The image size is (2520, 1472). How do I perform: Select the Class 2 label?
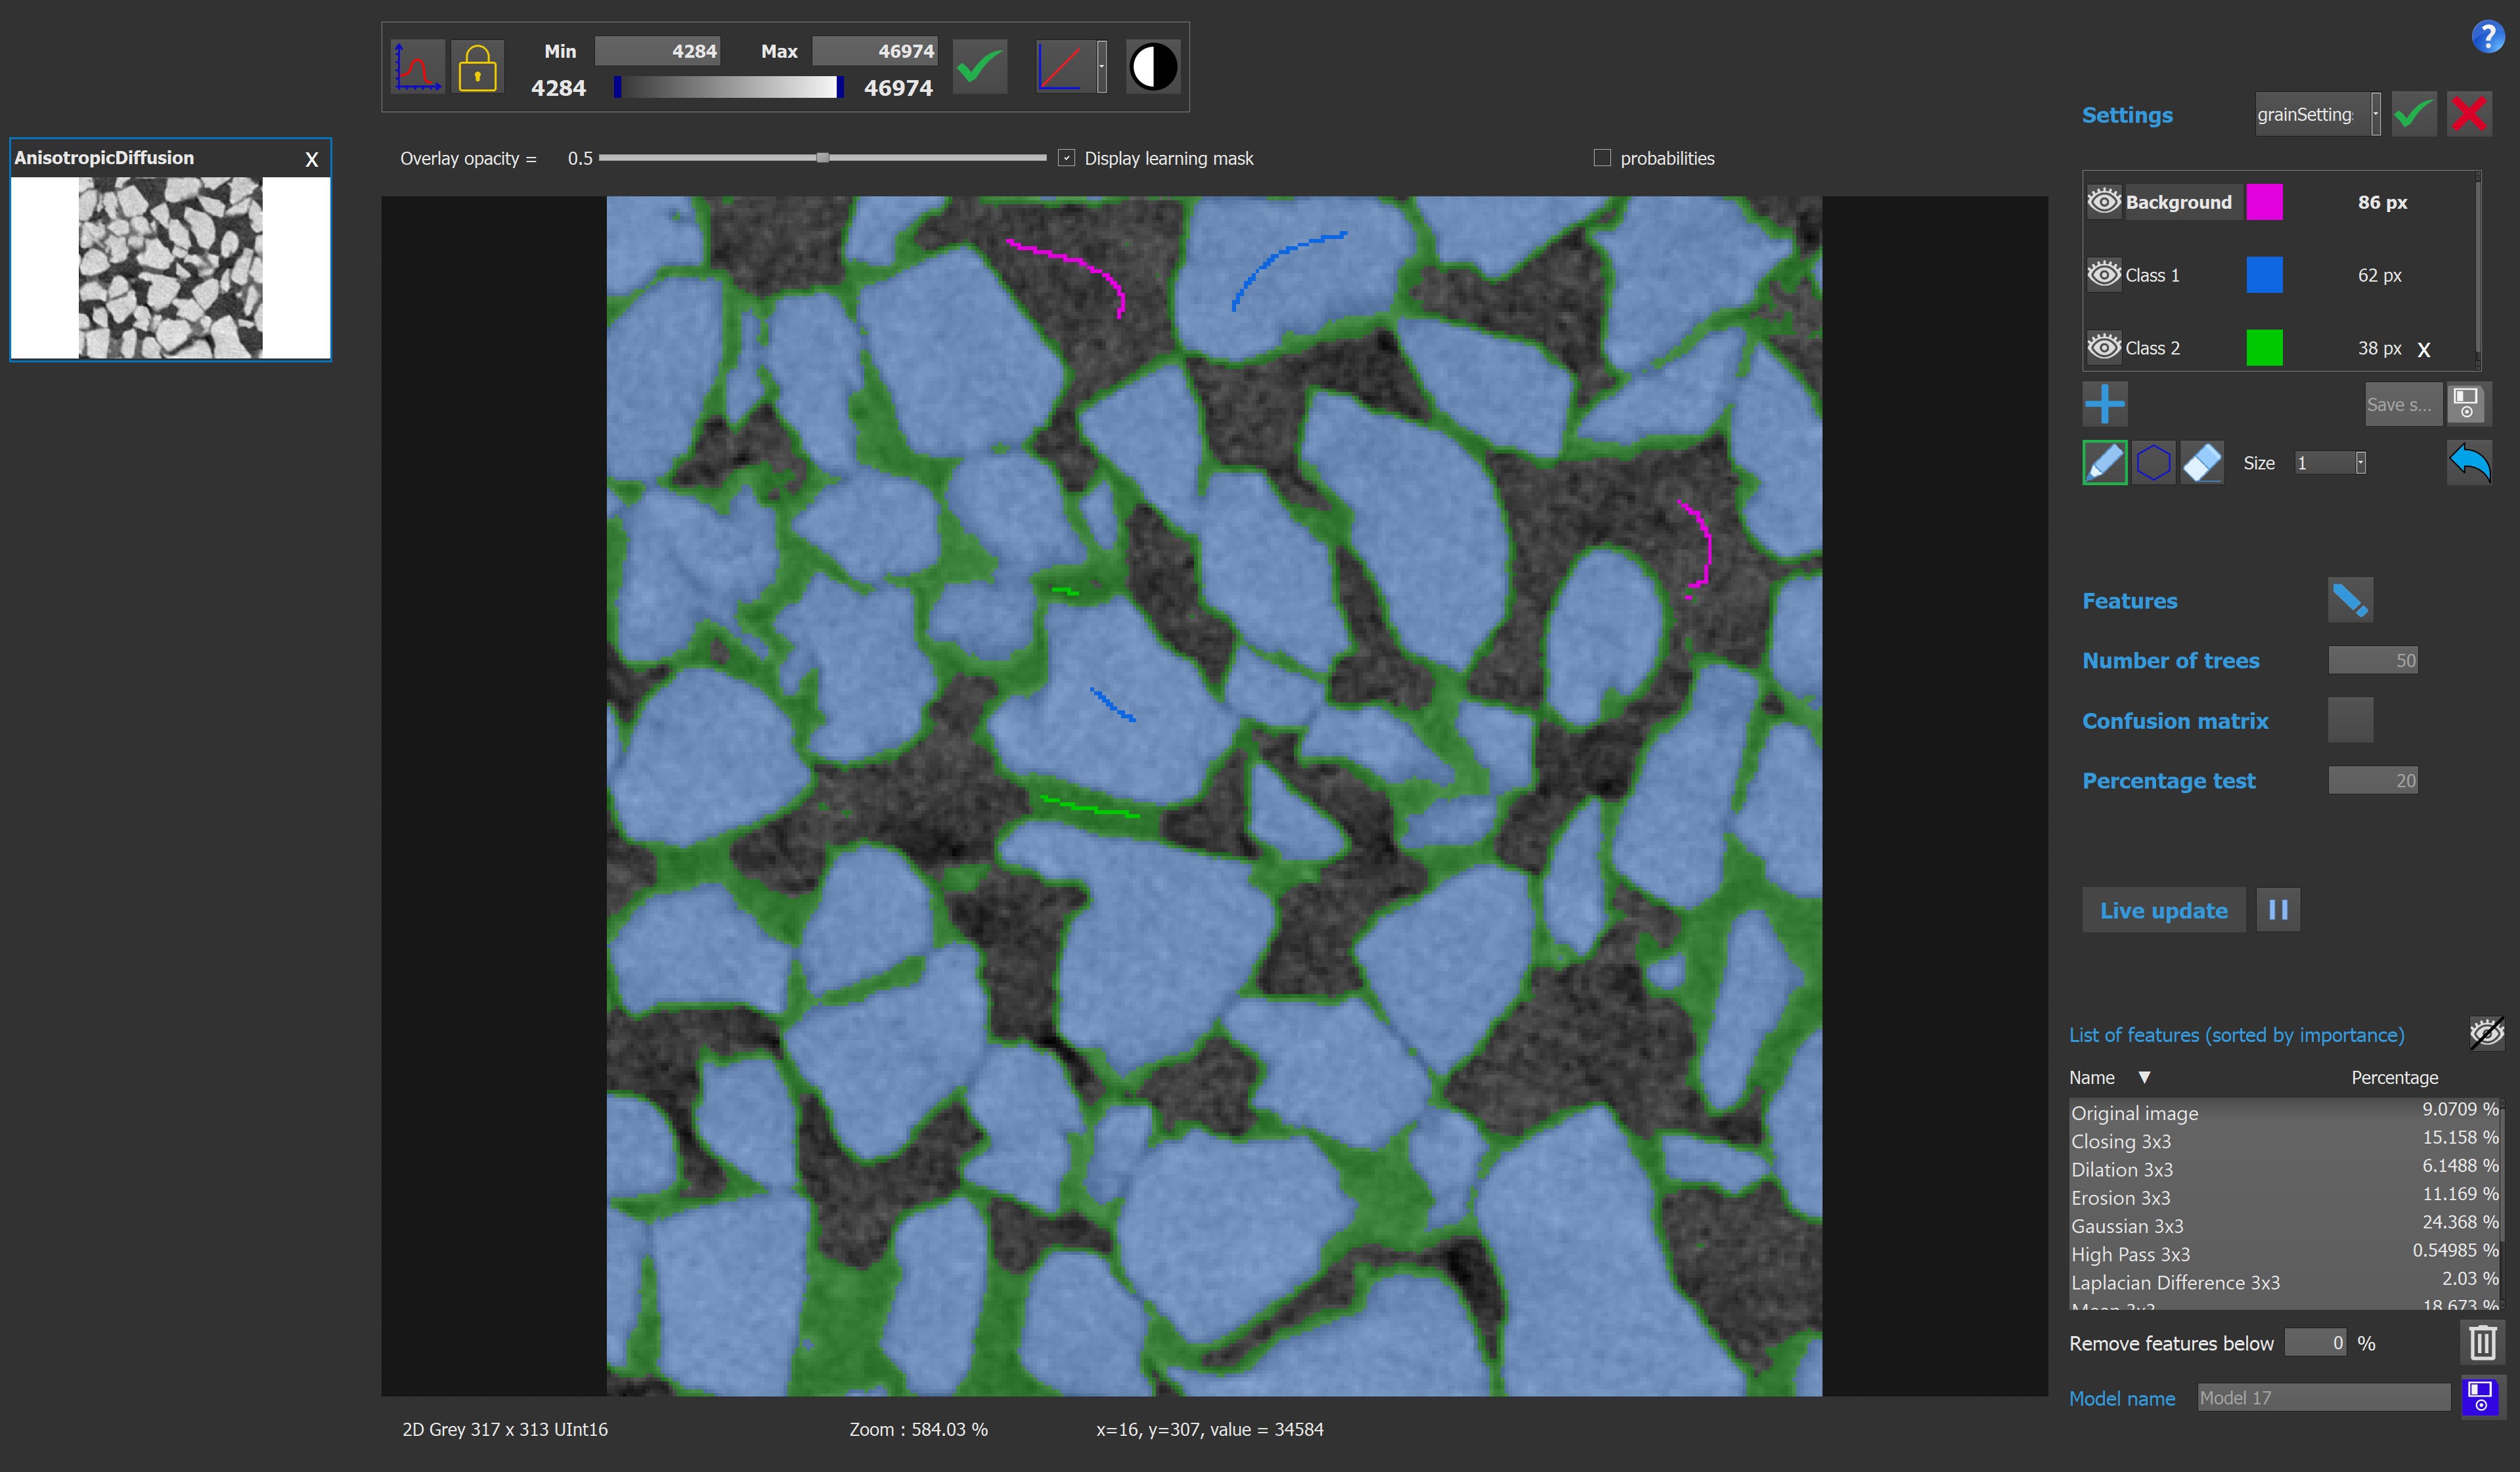pyautogui.click(x=2152, y=348)
